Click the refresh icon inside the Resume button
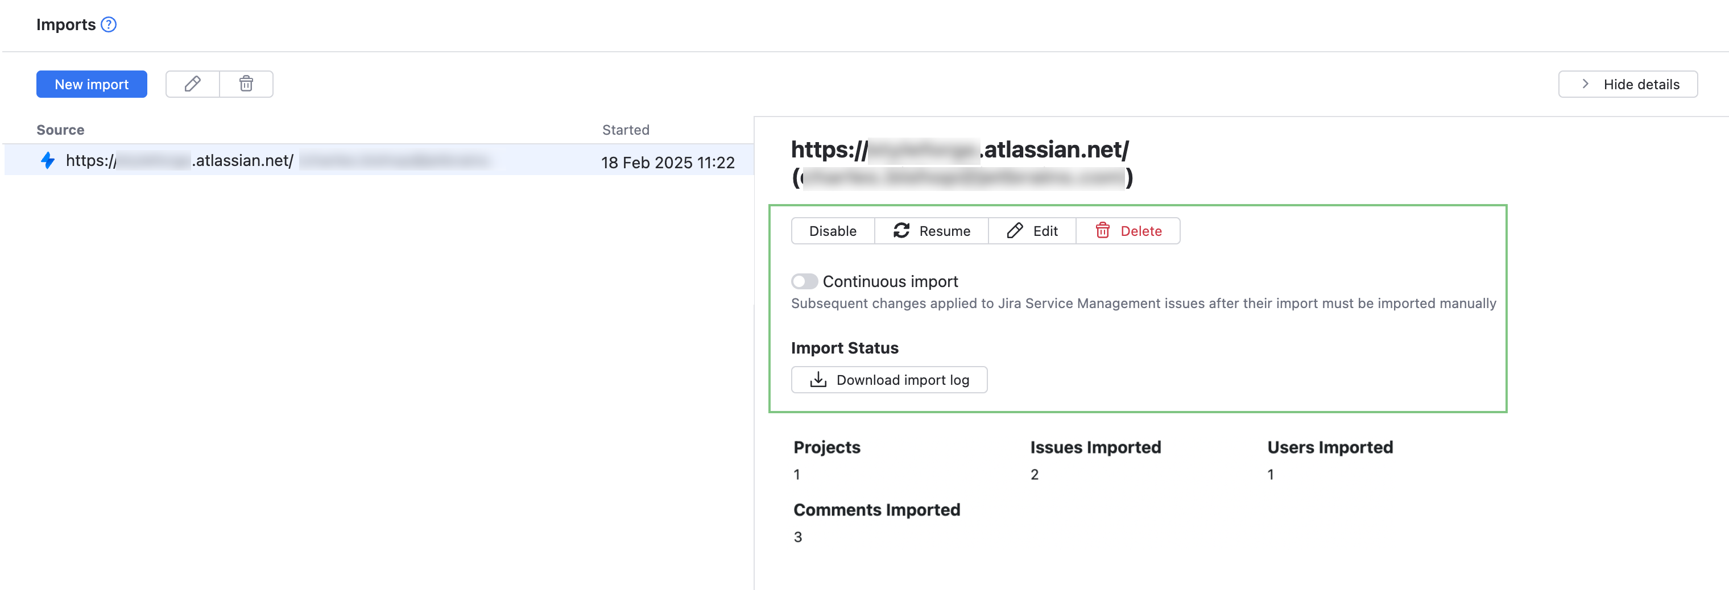This screenshot has width=1729, height=590. click(x=901, y=231)
